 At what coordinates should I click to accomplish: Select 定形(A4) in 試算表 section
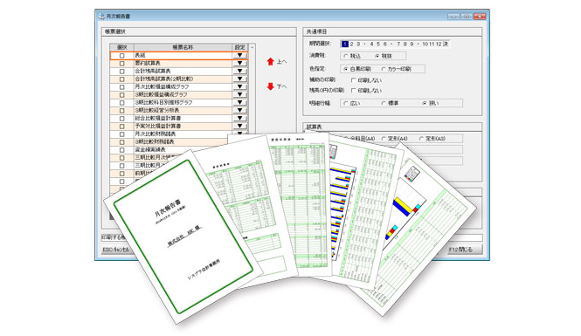pos(395,139)
